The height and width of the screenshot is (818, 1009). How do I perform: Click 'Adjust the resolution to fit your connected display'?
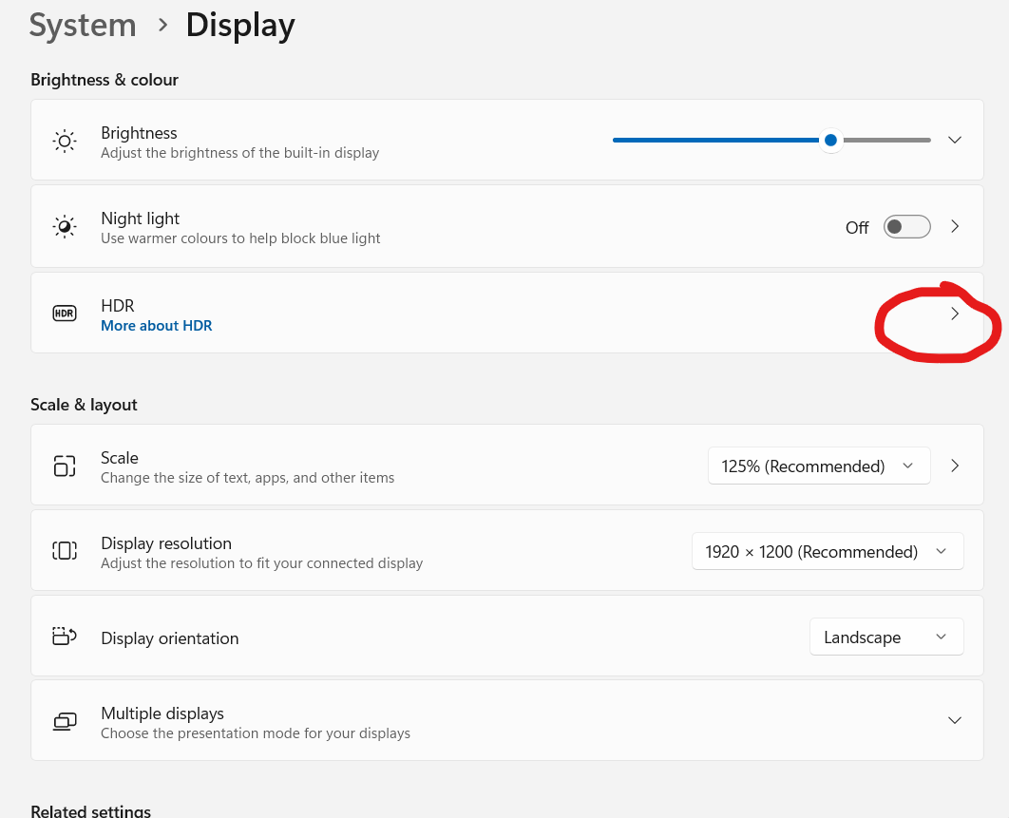click(x=262, y=563)
